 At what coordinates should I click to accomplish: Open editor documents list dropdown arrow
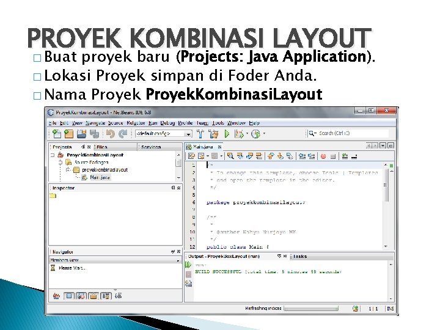[383, 145]
